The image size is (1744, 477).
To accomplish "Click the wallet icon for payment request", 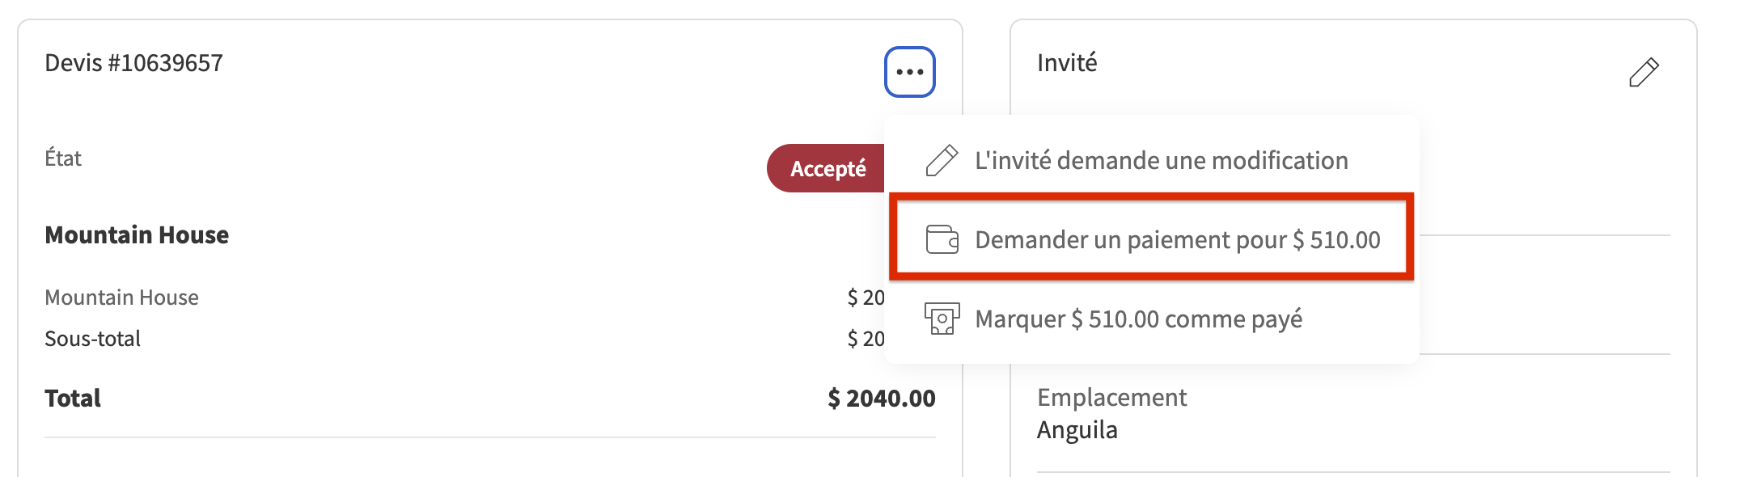I will 942,239.
